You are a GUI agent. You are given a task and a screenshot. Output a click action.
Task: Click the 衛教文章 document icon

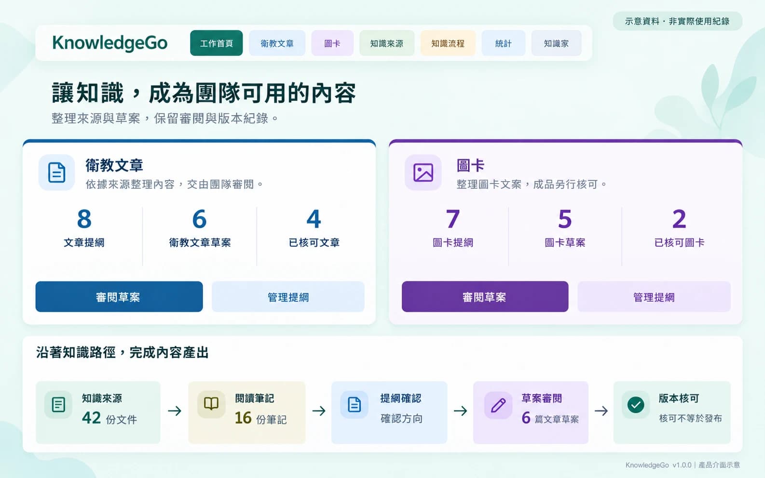[x=56, y=173]
